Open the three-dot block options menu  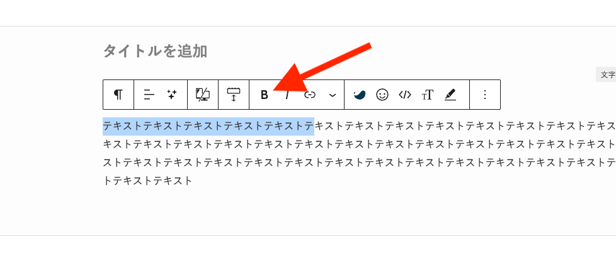485,95
